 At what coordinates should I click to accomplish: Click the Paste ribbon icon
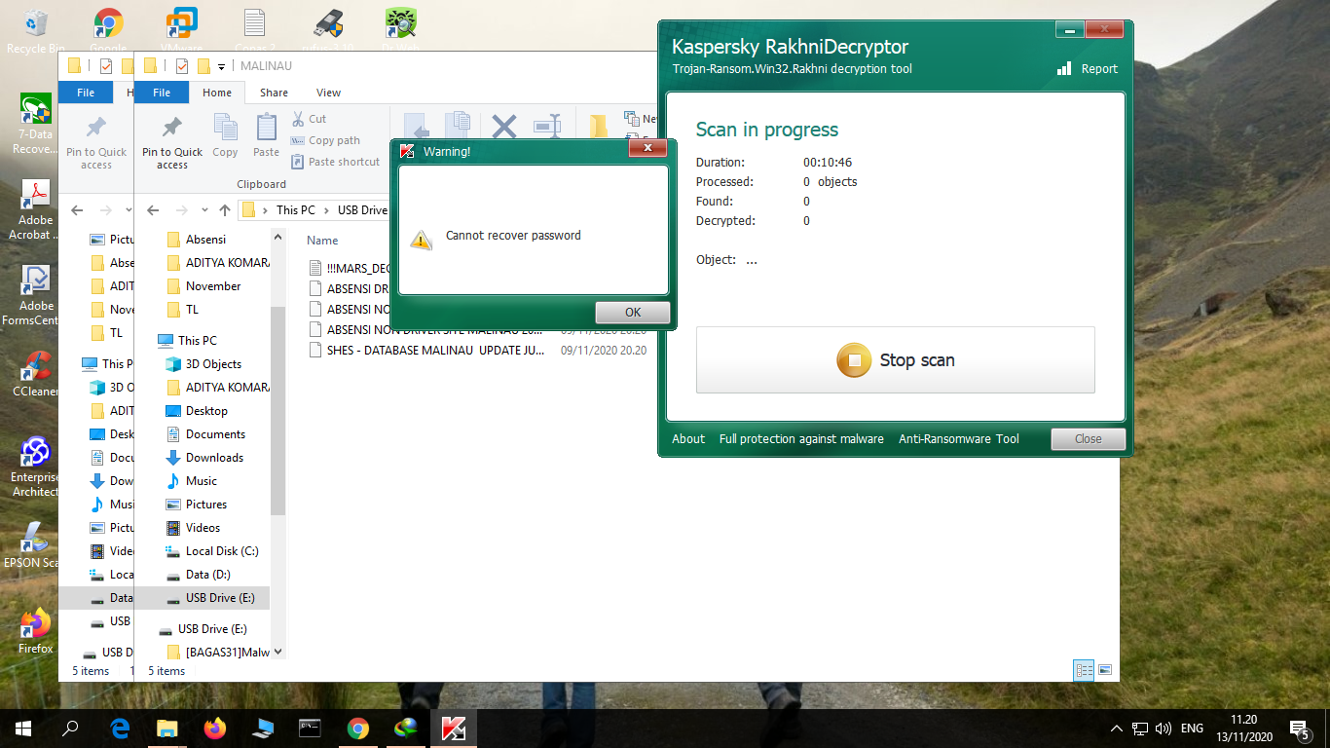pyautogui.click(x=266, y=136)
